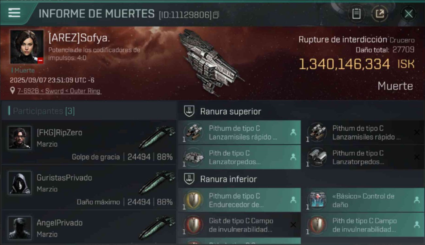The image size is (425, 245).
Task: Click the Pith Lanzatorpedos launcher icon
Action: coord(194,157)
